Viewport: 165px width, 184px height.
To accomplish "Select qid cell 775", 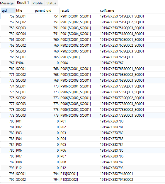I will coord(8,92).
